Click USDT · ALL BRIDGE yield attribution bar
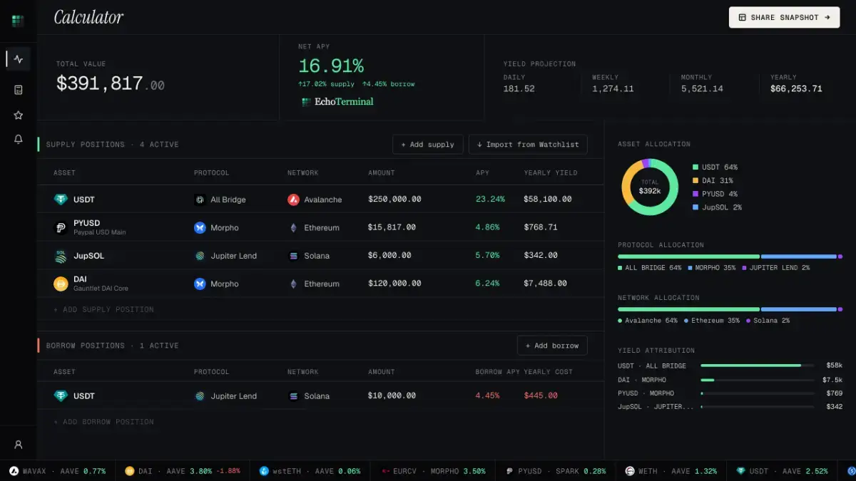 pos(757,366)
